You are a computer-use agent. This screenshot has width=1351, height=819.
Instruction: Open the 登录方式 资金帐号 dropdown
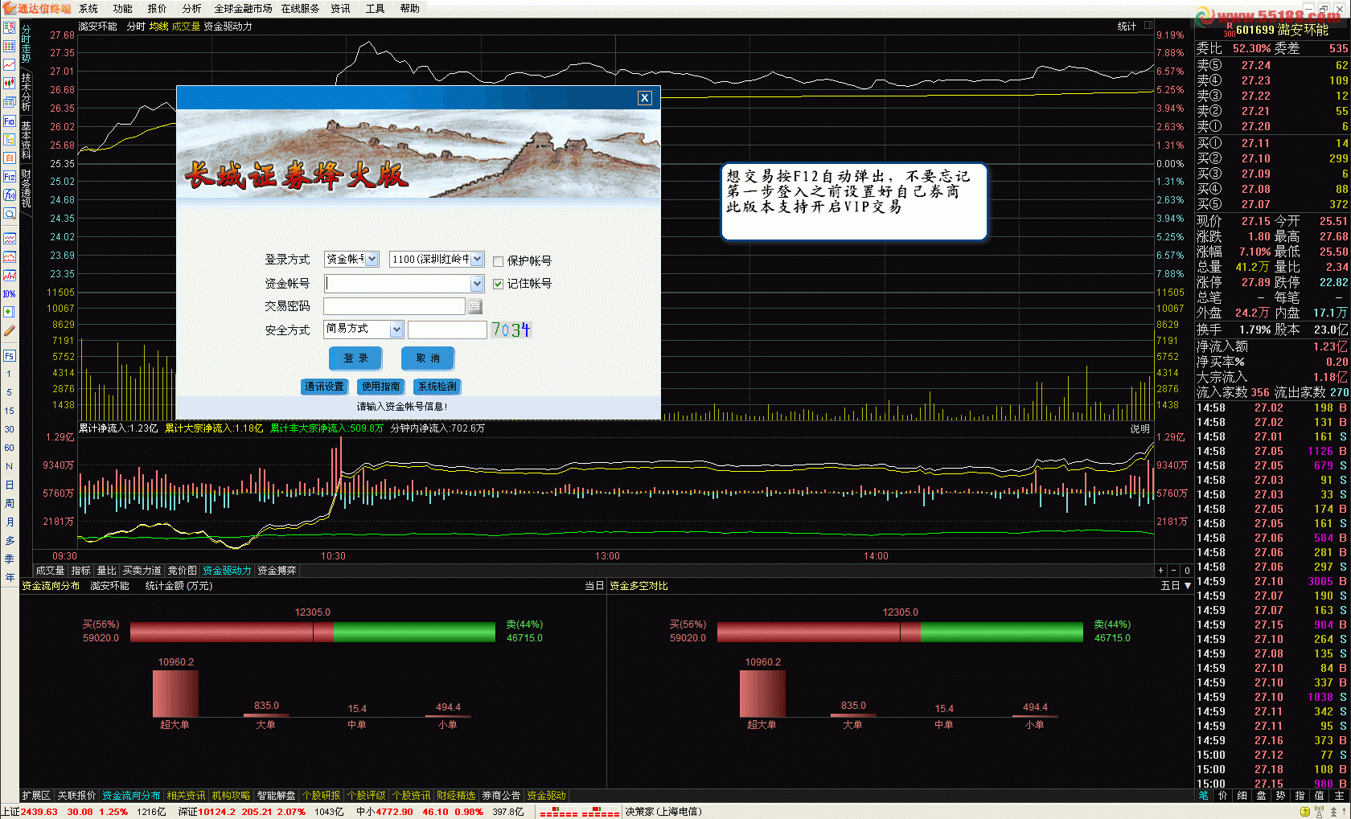point(351,259)
